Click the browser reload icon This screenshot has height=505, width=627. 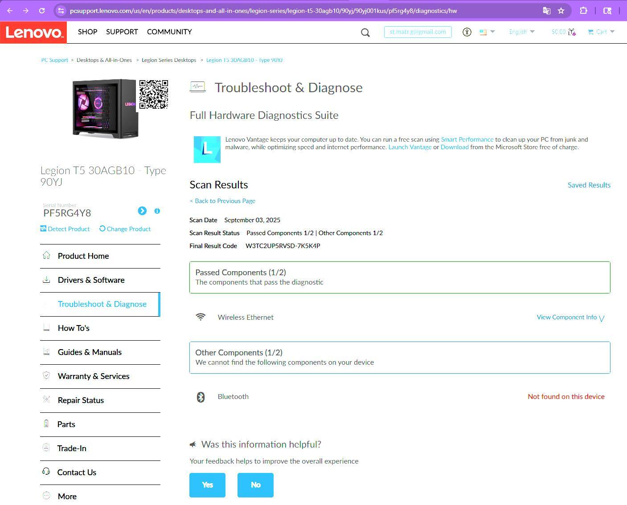coord(41,11)
